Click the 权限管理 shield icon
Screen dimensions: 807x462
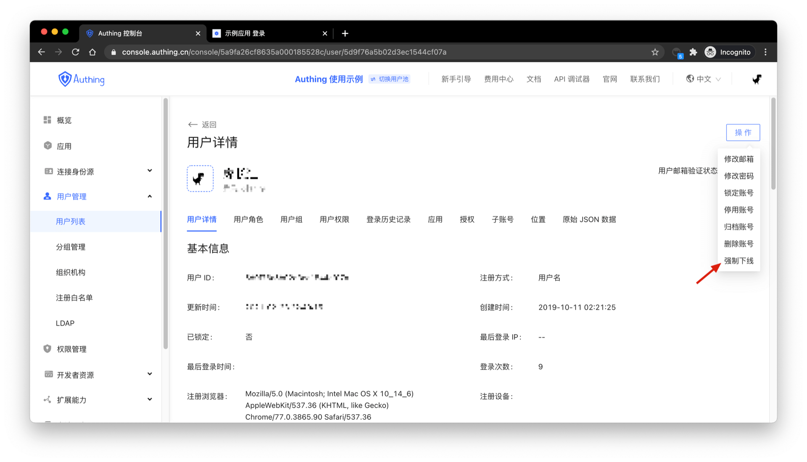click(x=47, y=349)
